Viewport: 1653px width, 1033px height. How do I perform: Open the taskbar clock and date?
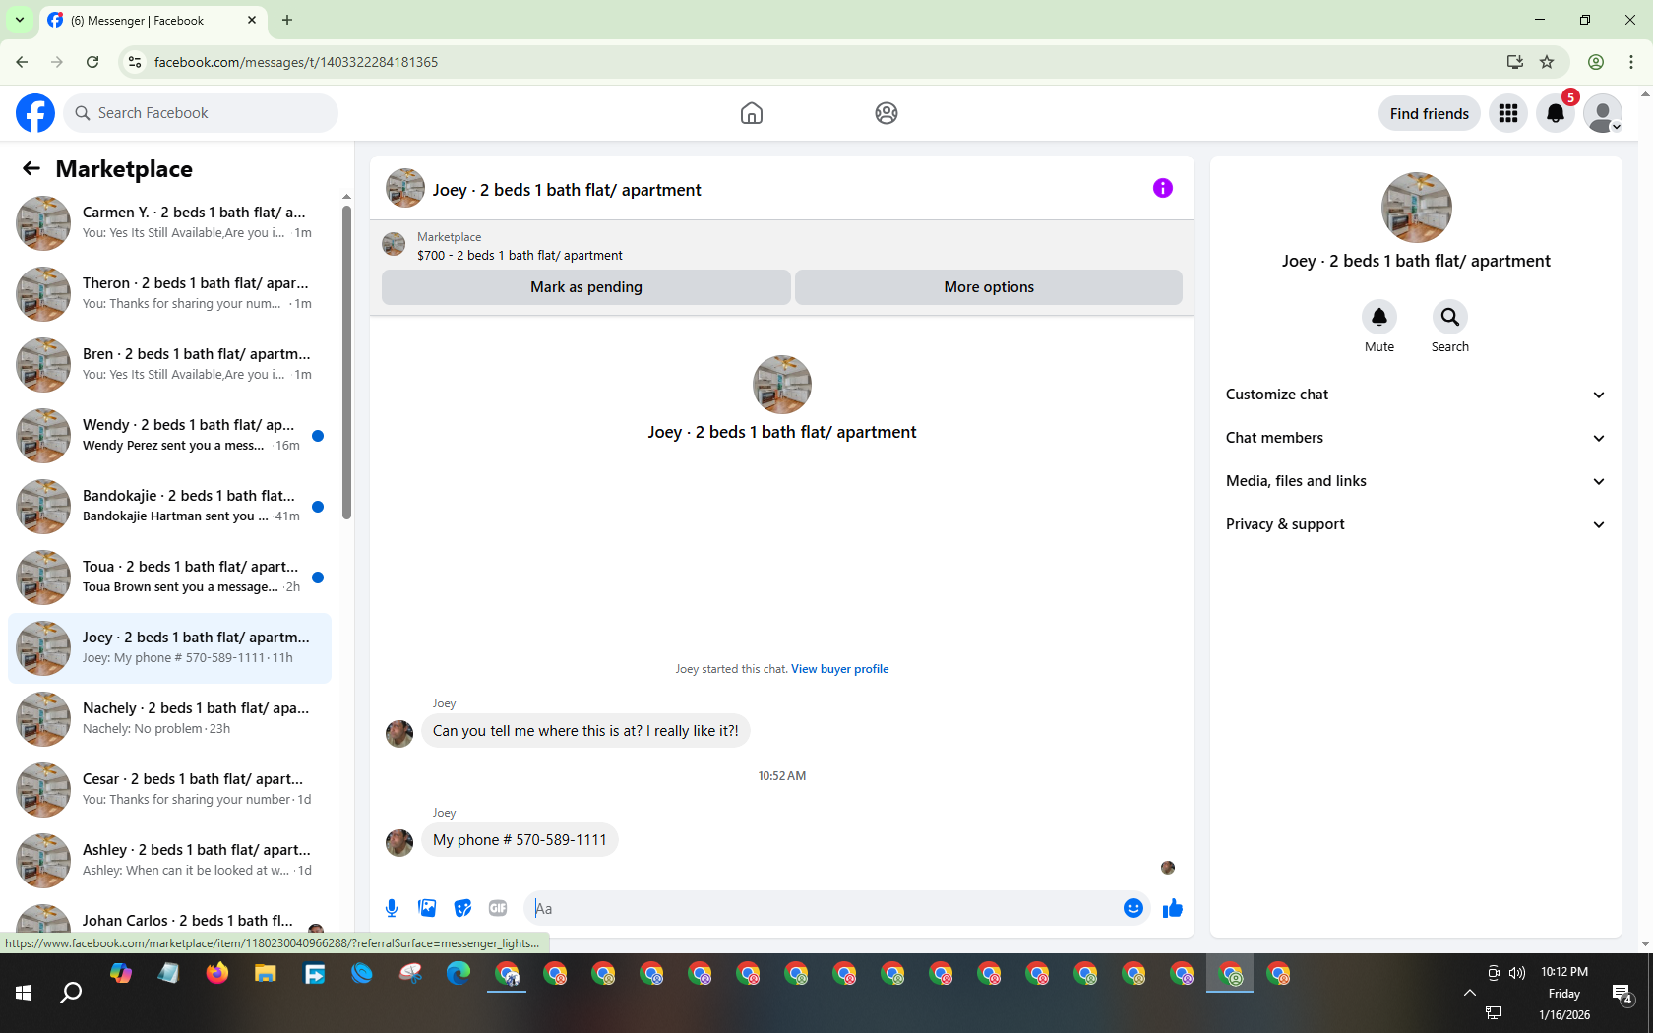[x=1564, y=993]
